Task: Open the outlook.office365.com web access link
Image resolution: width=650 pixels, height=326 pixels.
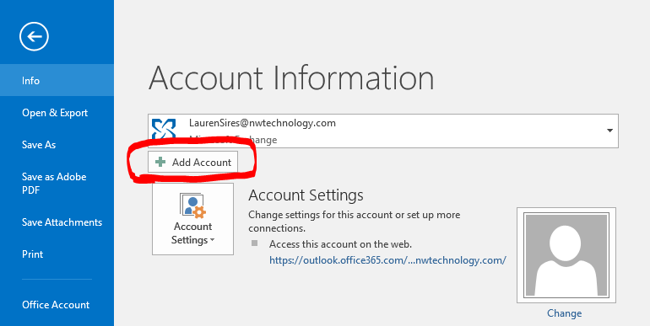Action: pyautogui.click(x=387, y=260)
